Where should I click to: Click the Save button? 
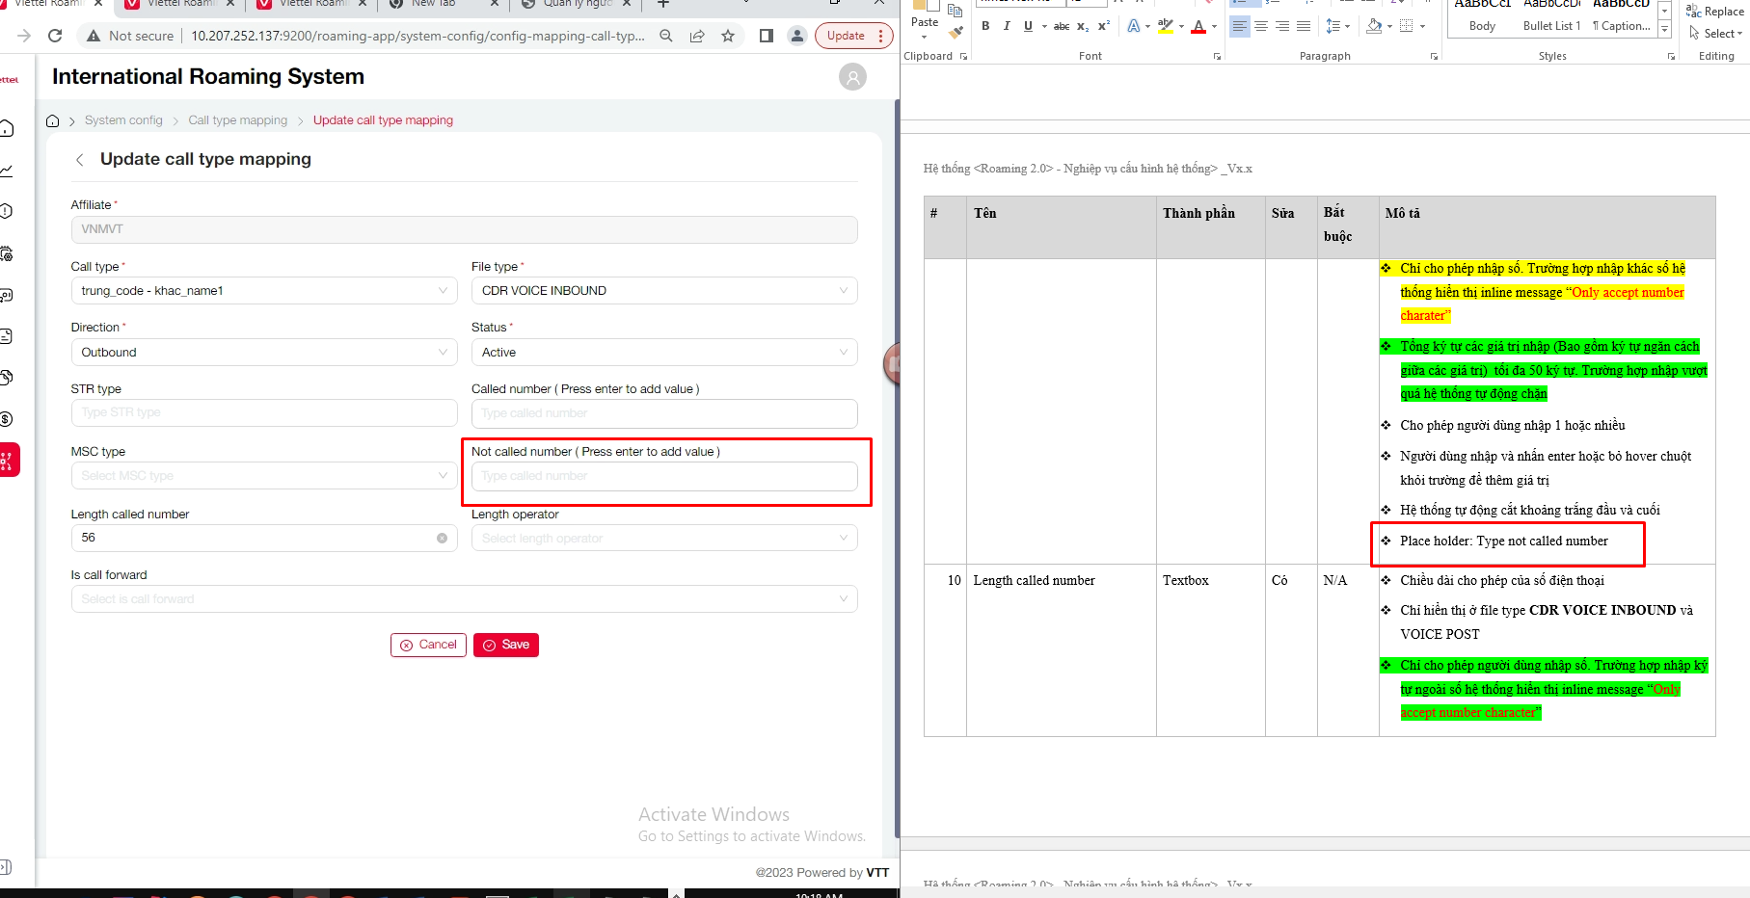[506, 645]
